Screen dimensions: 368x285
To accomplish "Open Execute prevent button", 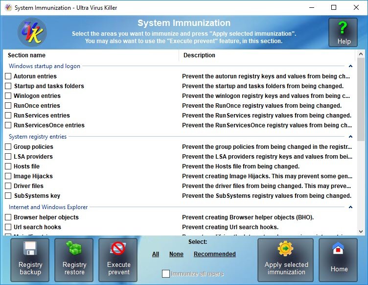I will point(118,260).
